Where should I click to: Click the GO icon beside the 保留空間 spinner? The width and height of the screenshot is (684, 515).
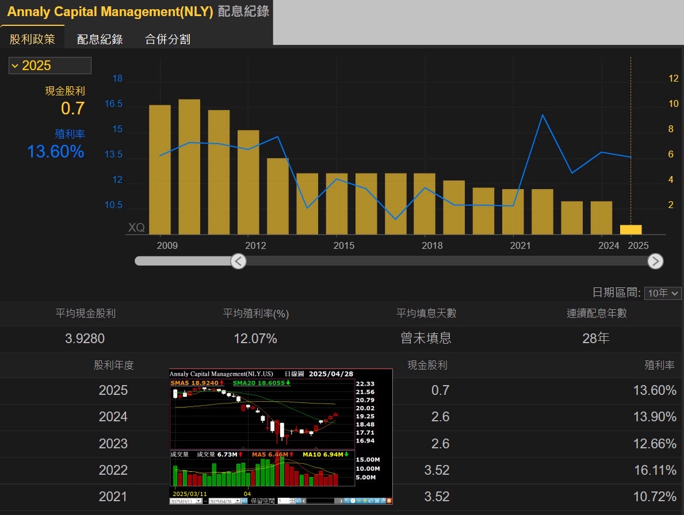(299, 501)
